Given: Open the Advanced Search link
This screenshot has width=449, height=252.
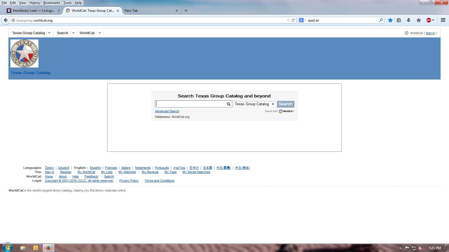Looking at the screenshot, I should tap(167, 111).
